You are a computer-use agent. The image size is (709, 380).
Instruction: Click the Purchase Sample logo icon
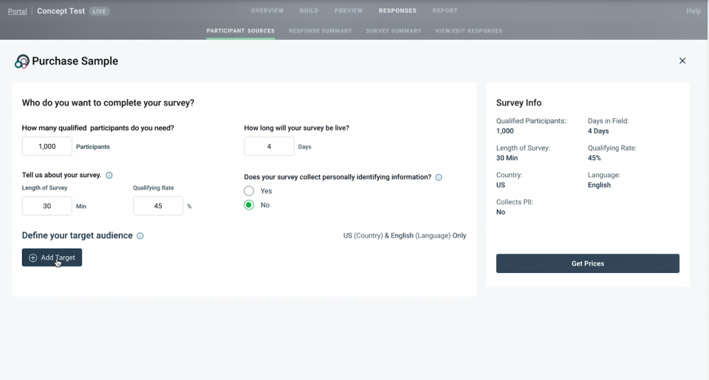[22, 61]
